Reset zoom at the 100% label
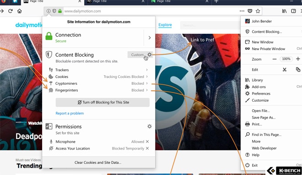302x175 pixels. (286, 59)
